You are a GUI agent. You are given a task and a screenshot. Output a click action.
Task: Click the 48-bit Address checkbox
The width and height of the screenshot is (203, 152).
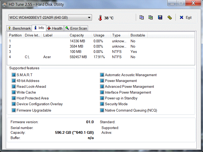[13, 81]
